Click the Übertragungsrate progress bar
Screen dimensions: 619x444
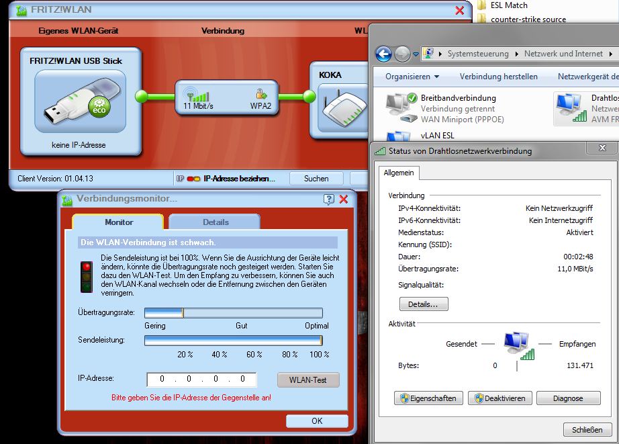coord(234,313)
